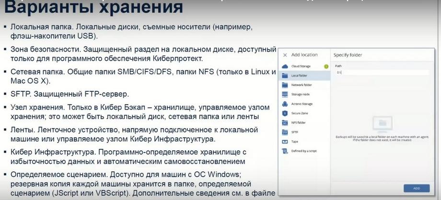Click the 'Ленты. Ленточное устройство' bullet text
Image resolution: width=441 pixels, height=200 pixels.
click(134, 134)
